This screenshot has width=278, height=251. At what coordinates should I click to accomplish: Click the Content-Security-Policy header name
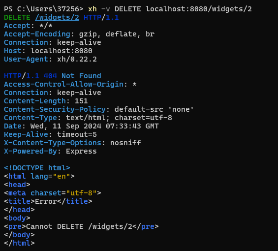(x=55, y=109)
